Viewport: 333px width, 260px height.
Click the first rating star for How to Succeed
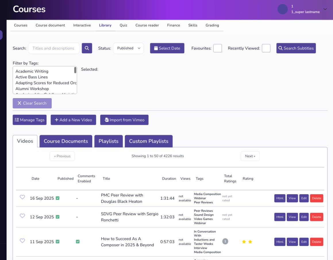244,242
